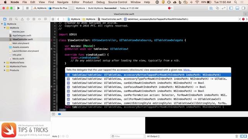
Task: Show the Assistant editor
Action: 217,8
